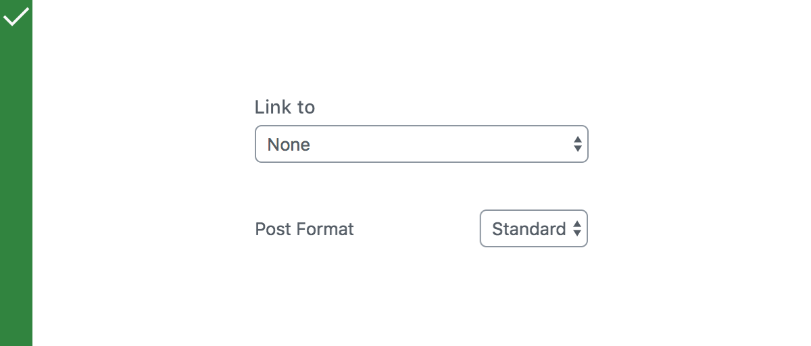Expand the Standard post format selector
Viewport: 811px width, 346px height.
pyautogui.click(x=533, y=228)
